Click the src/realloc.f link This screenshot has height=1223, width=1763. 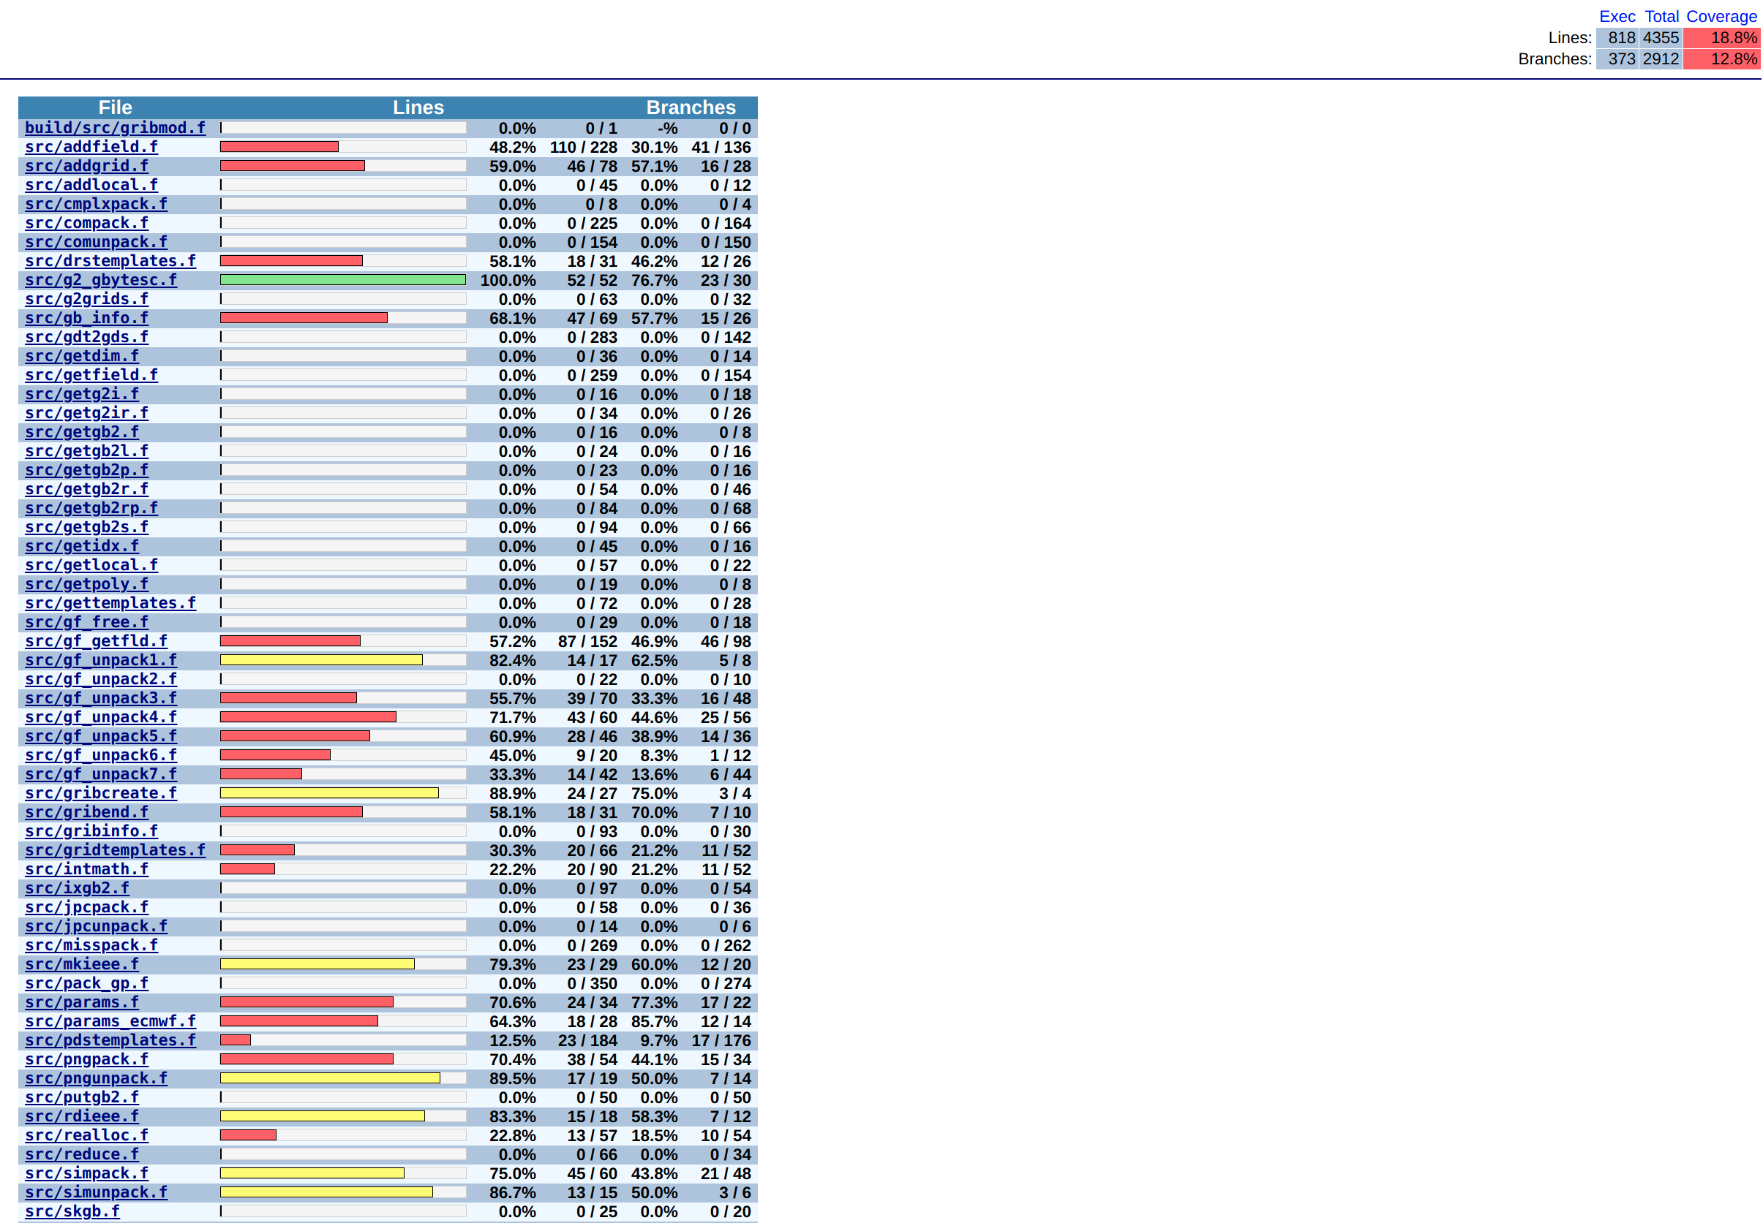coord(86,1136)
